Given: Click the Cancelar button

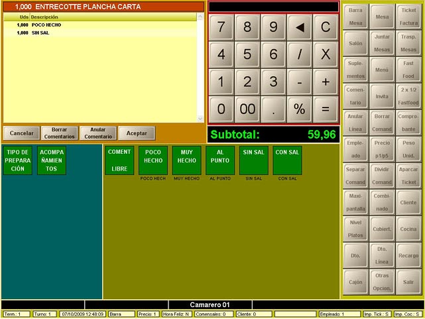Looking at the screenshot, I should (21, 133).
